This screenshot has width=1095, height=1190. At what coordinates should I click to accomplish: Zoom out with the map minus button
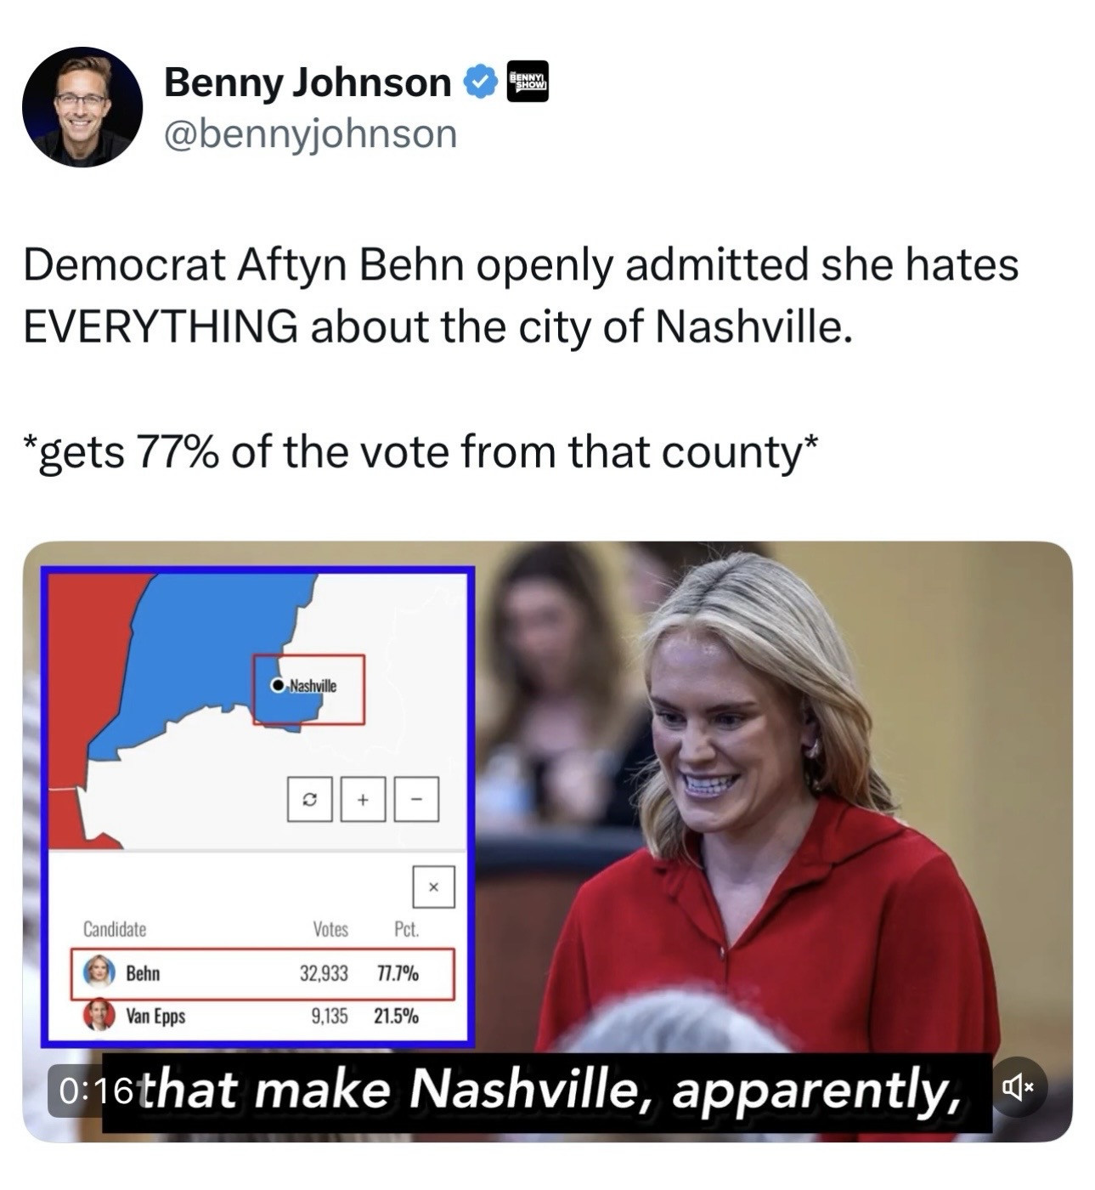tap(416, 799)
